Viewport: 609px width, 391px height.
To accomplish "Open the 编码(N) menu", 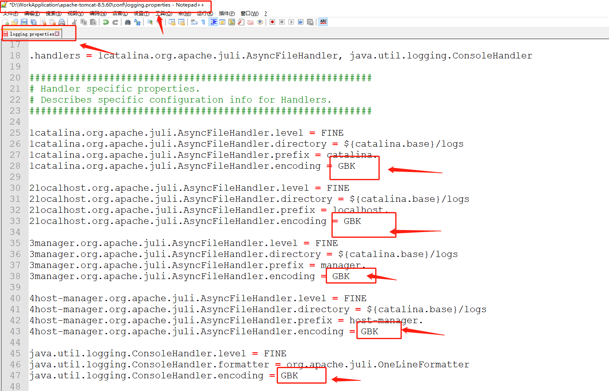I will [x=98, y=13].
